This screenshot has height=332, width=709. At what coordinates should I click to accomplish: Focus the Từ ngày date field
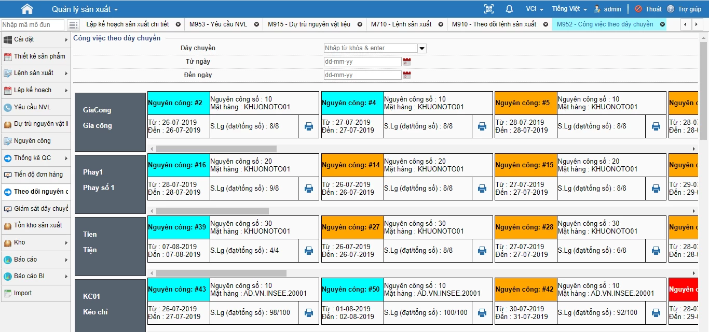(362, 62)
